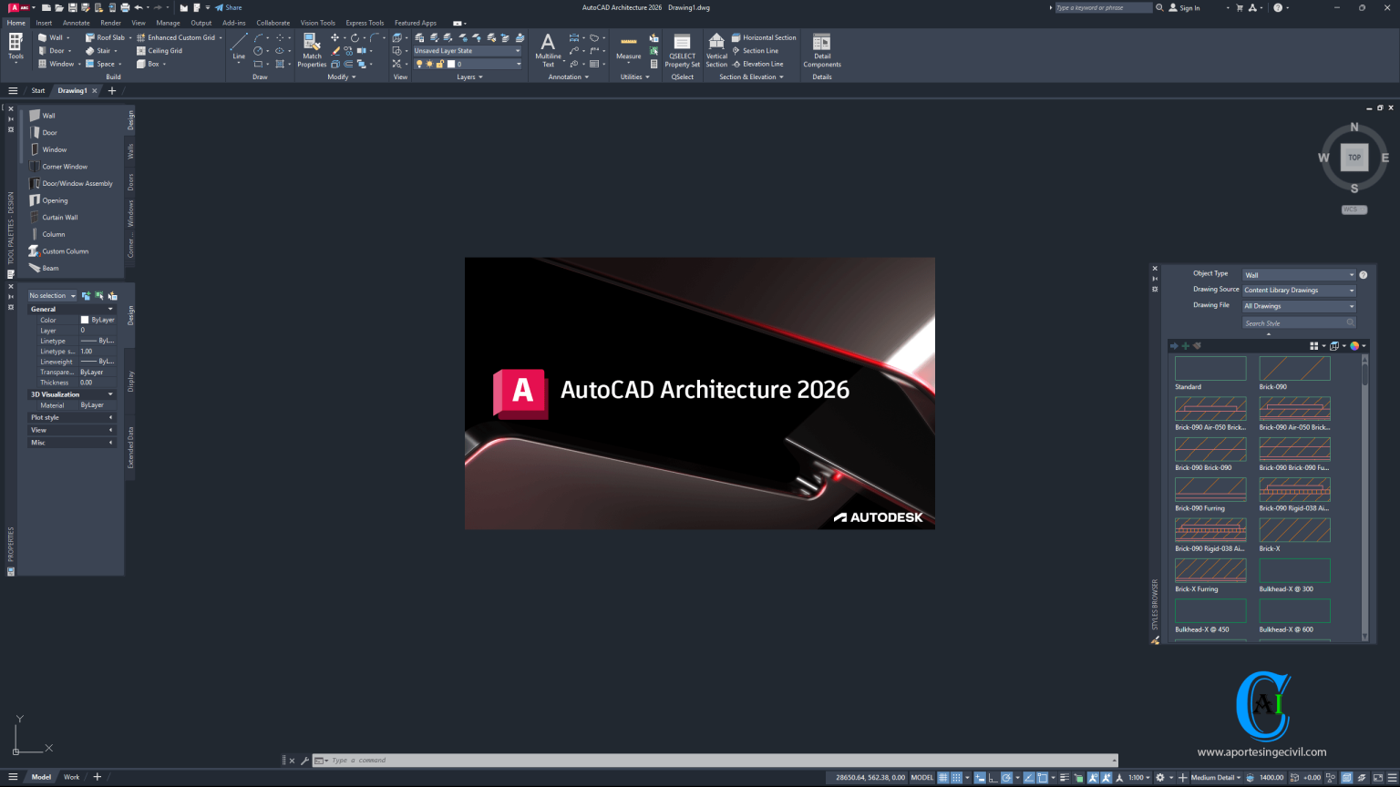Click the Search Style input field

click(x=1298, y=322)
